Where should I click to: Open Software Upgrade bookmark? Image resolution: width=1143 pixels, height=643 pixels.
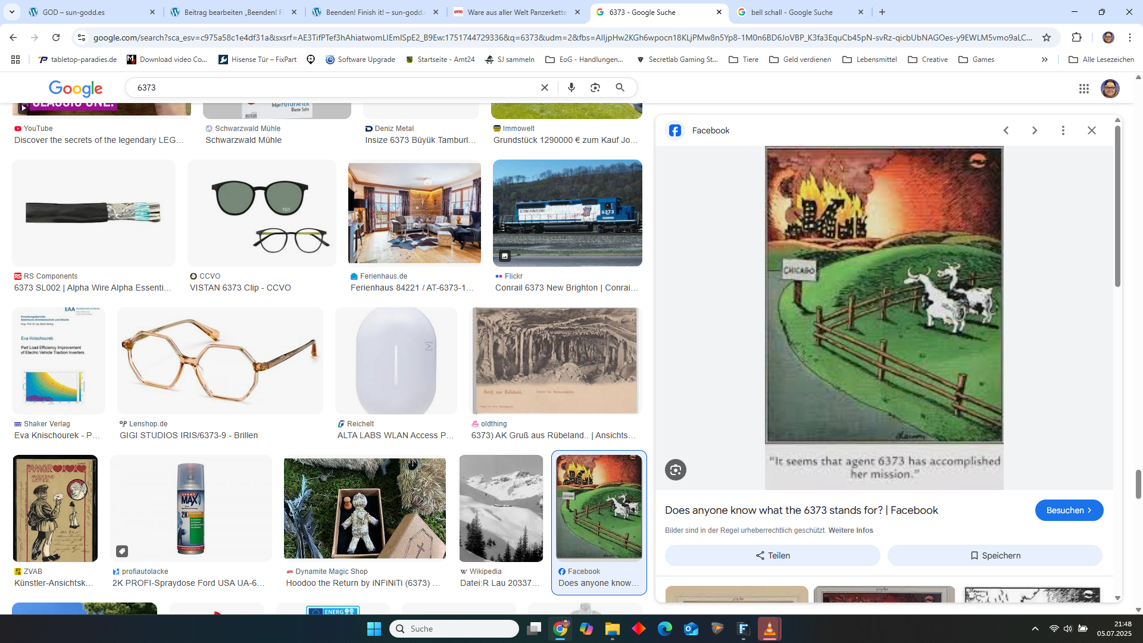[x=361, y=60]
